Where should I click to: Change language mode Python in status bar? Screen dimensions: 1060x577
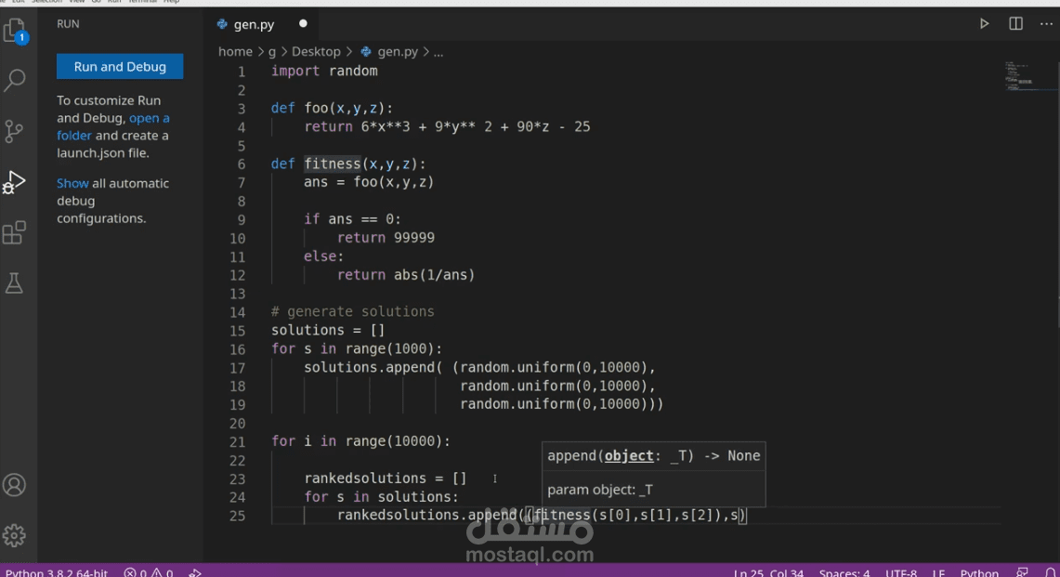pos(979,572)
